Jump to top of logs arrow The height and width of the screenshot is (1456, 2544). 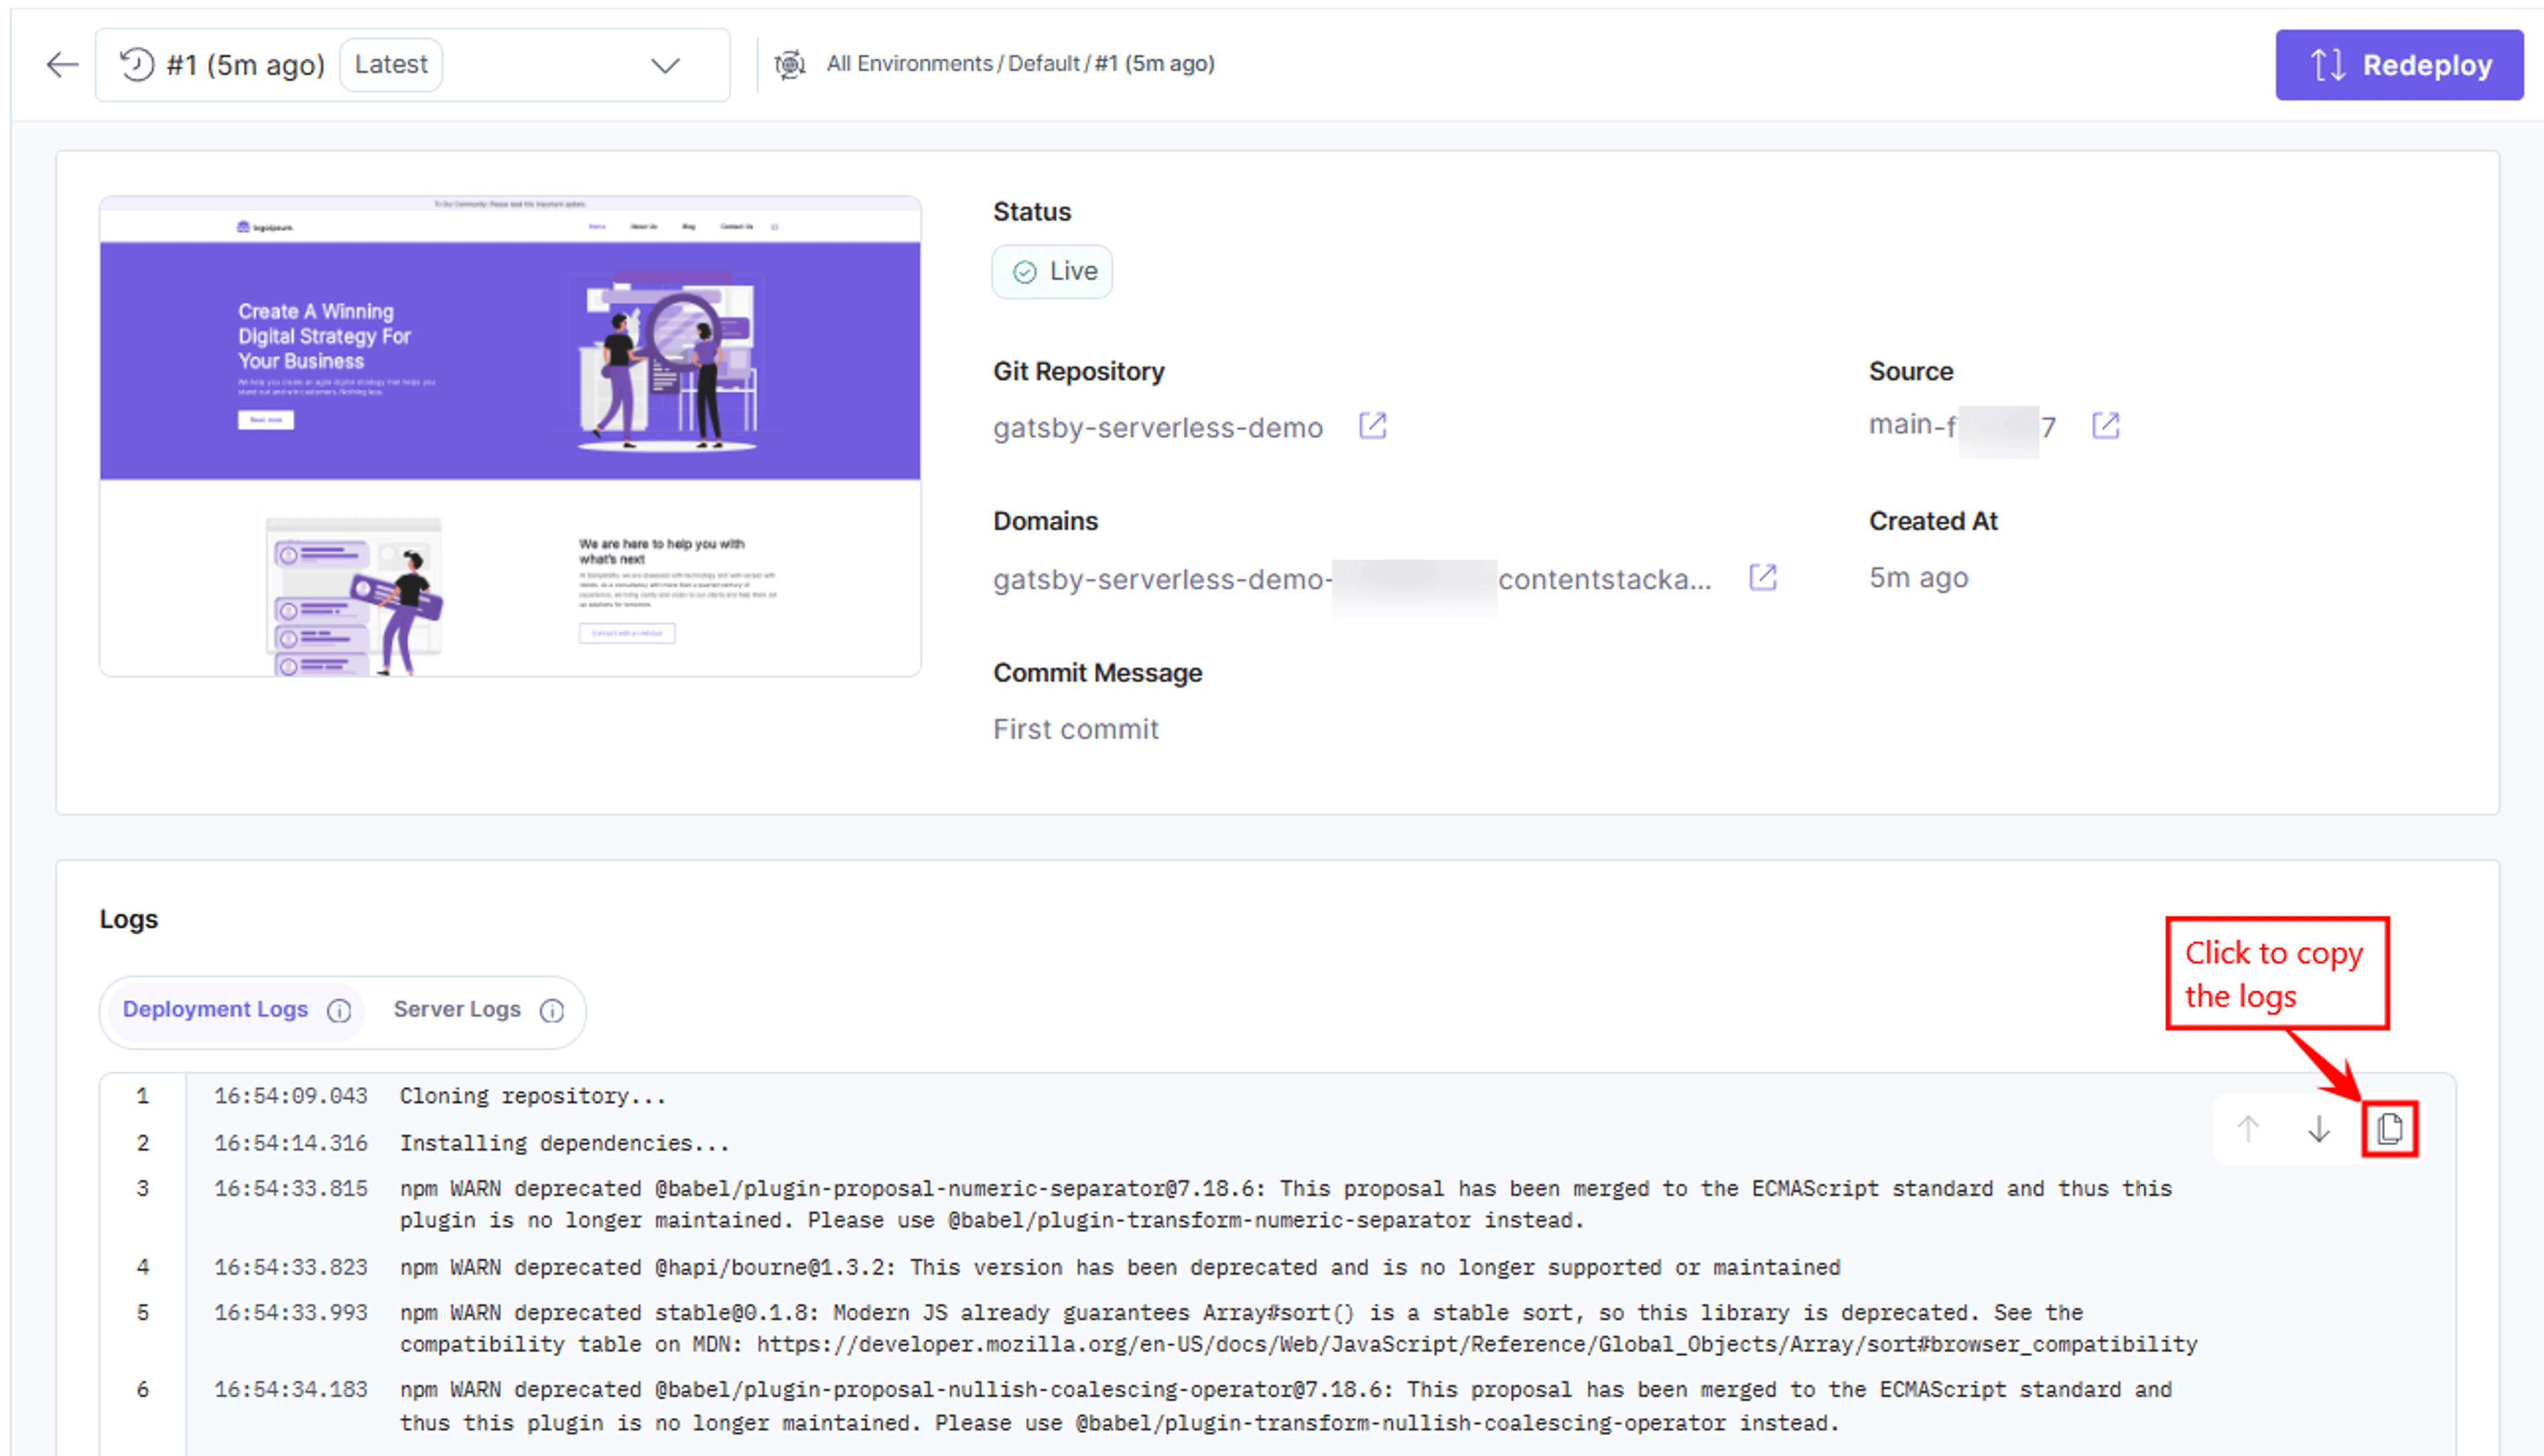pyautogui.click(x=2248, y=1129)
